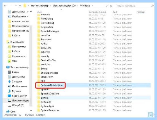Viewport: 157px width, 120px height.
Task: Open pinned 'Изображени' quick access item
Action: point(19,17)
